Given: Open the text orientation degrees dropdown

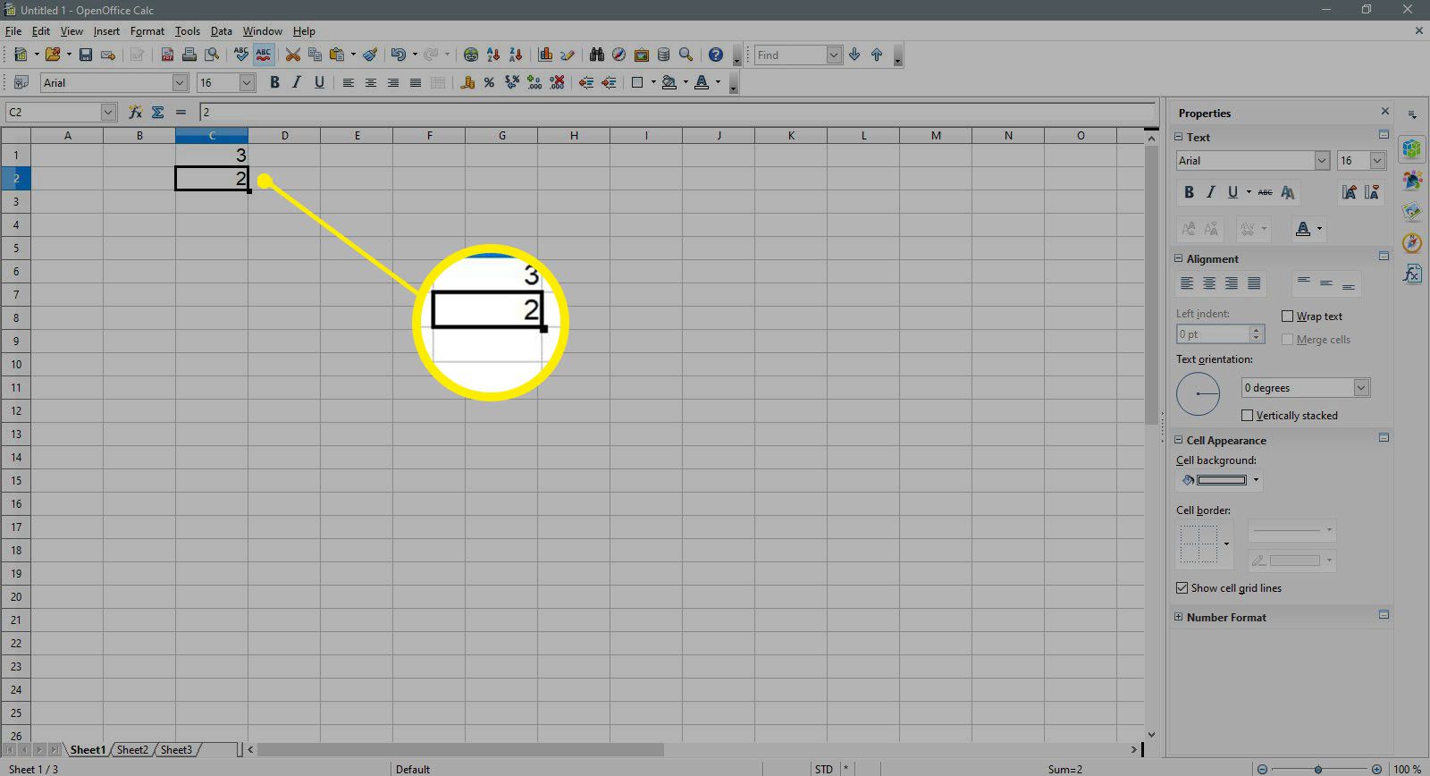Looking at the screenshot, I should tap(1361, 387).
